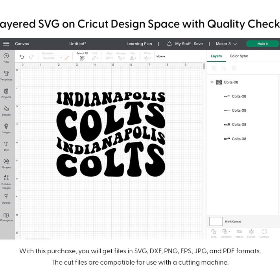This screenshot has width=280, height=280.
Task: Open the Phrases panel
Action: point(6,164)
